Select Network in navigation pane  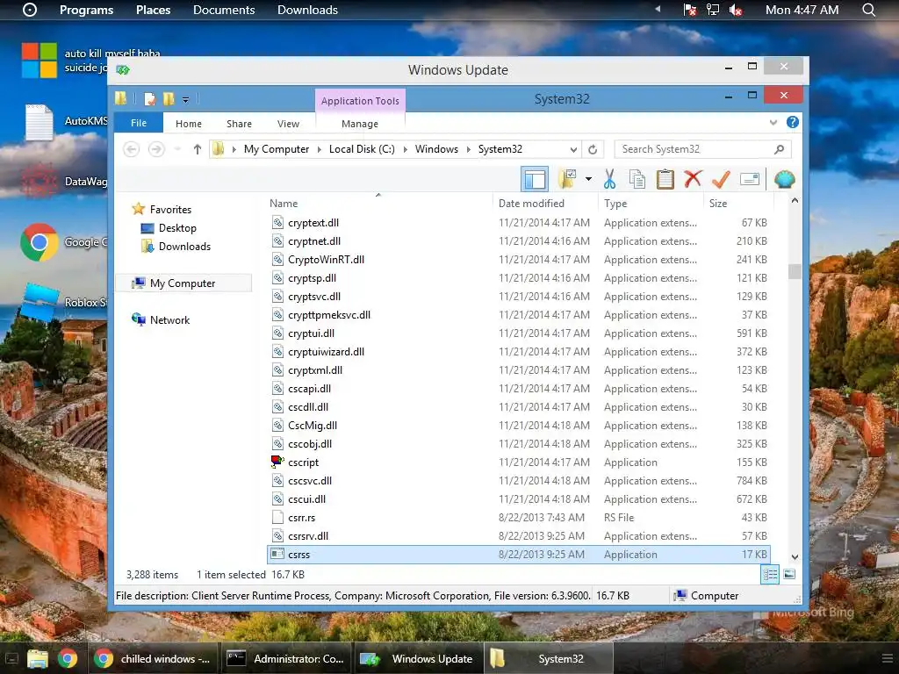[169, 319]
